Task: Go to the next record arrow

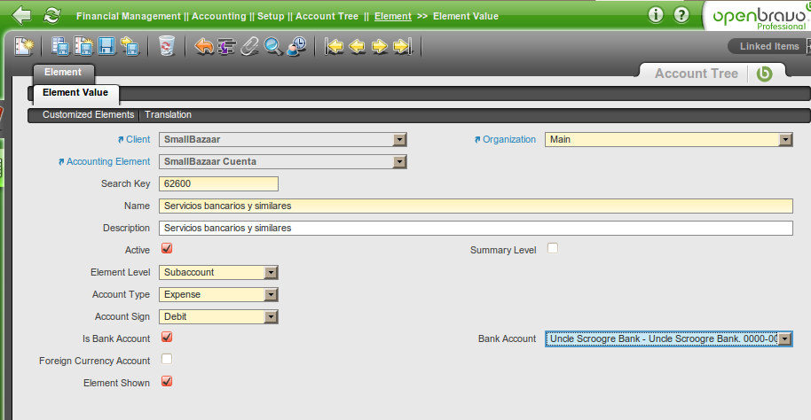Action: click(380, 46)
